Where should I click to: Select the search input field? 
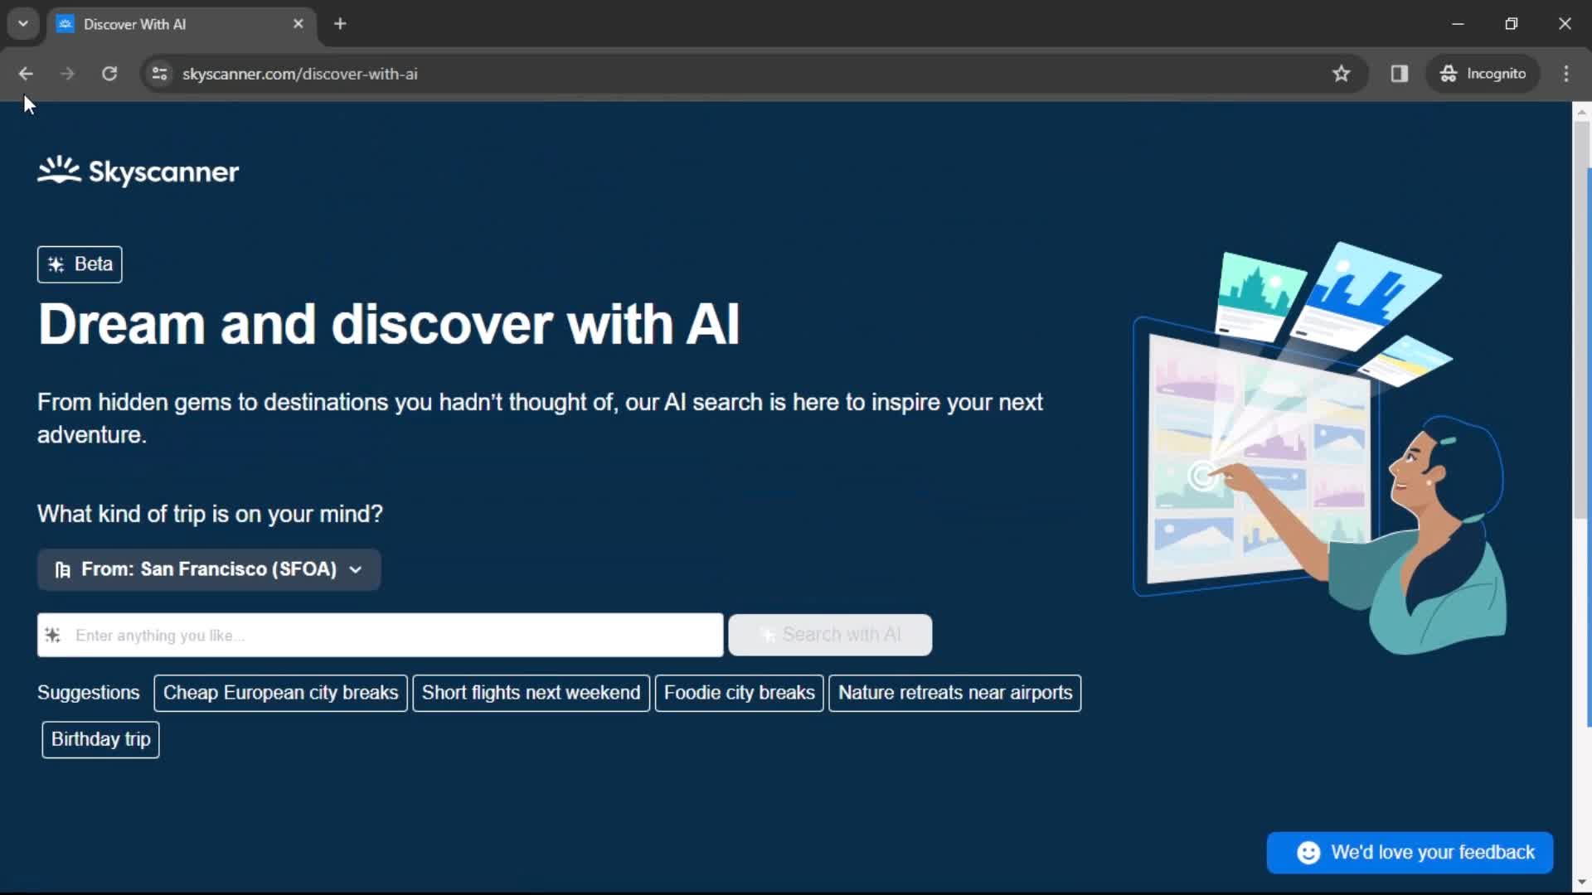(x=380, y=635)
